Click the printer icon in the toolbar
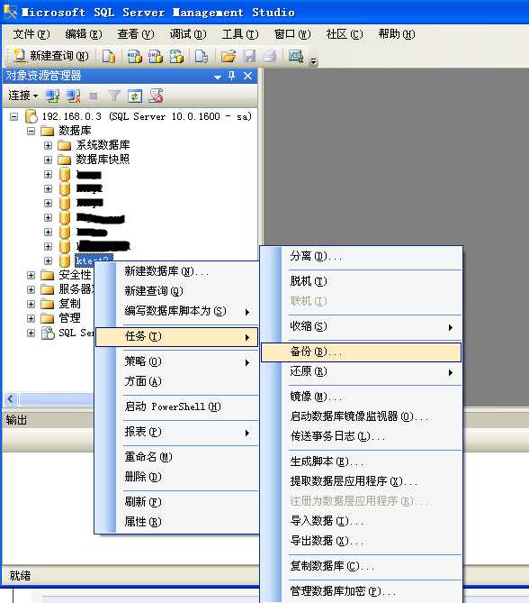The image size is (529, 603). click(270, 57)
